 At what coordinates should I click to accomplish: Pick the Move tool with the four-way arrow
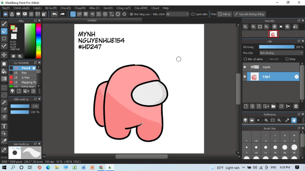4,55
